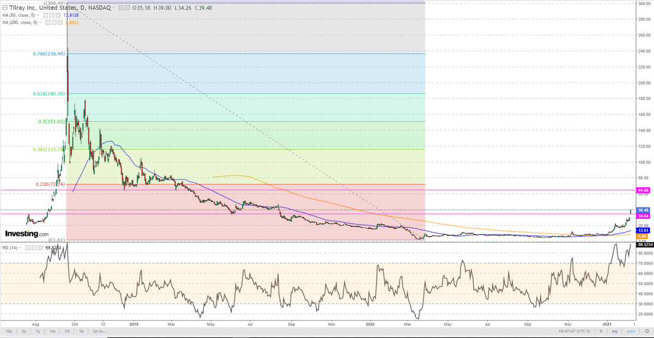
Task: Hide the RSI (14) indicator
Action: tap(28, 248)
